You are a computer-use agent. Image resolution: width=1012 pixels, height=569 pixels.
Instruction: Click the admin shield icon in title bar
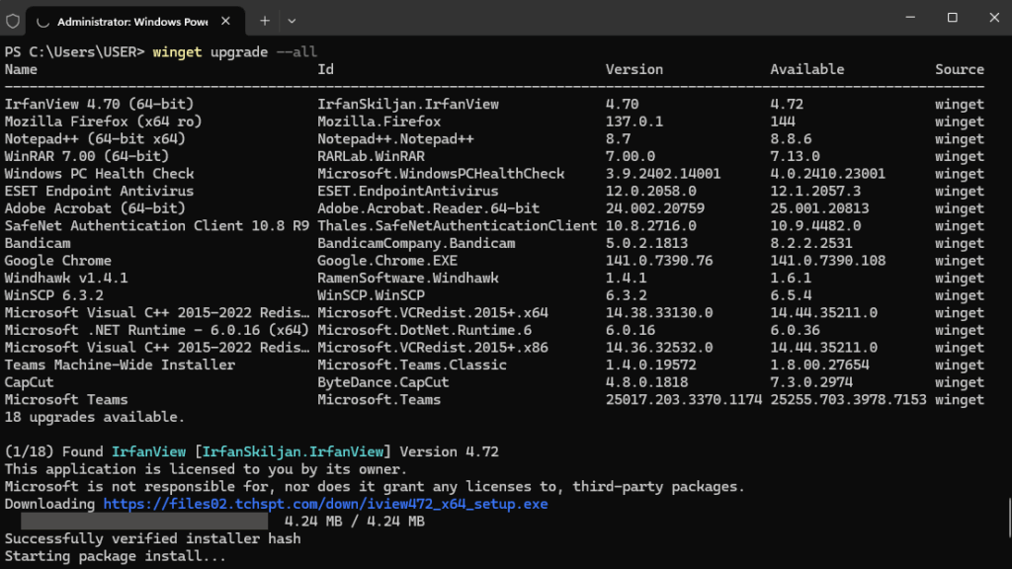click(13, 20)
